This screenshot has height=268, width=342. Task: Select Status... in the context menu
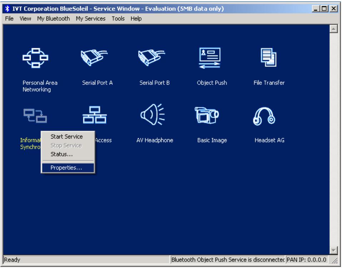click(x=68, y=154)
